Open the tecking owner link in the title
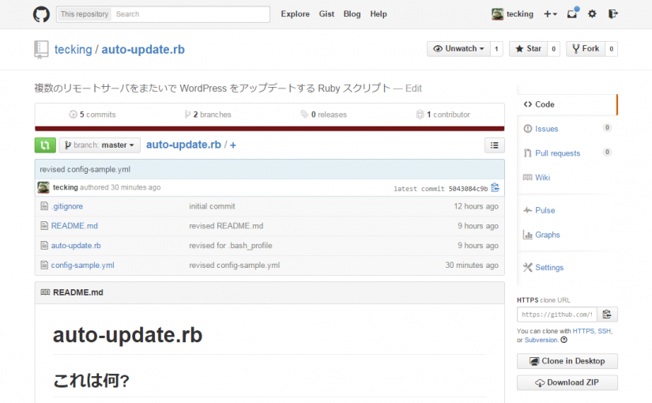Image resolution: width=652 pixels, height=403 pixels. pyautogui.click(x=73, y=50)
